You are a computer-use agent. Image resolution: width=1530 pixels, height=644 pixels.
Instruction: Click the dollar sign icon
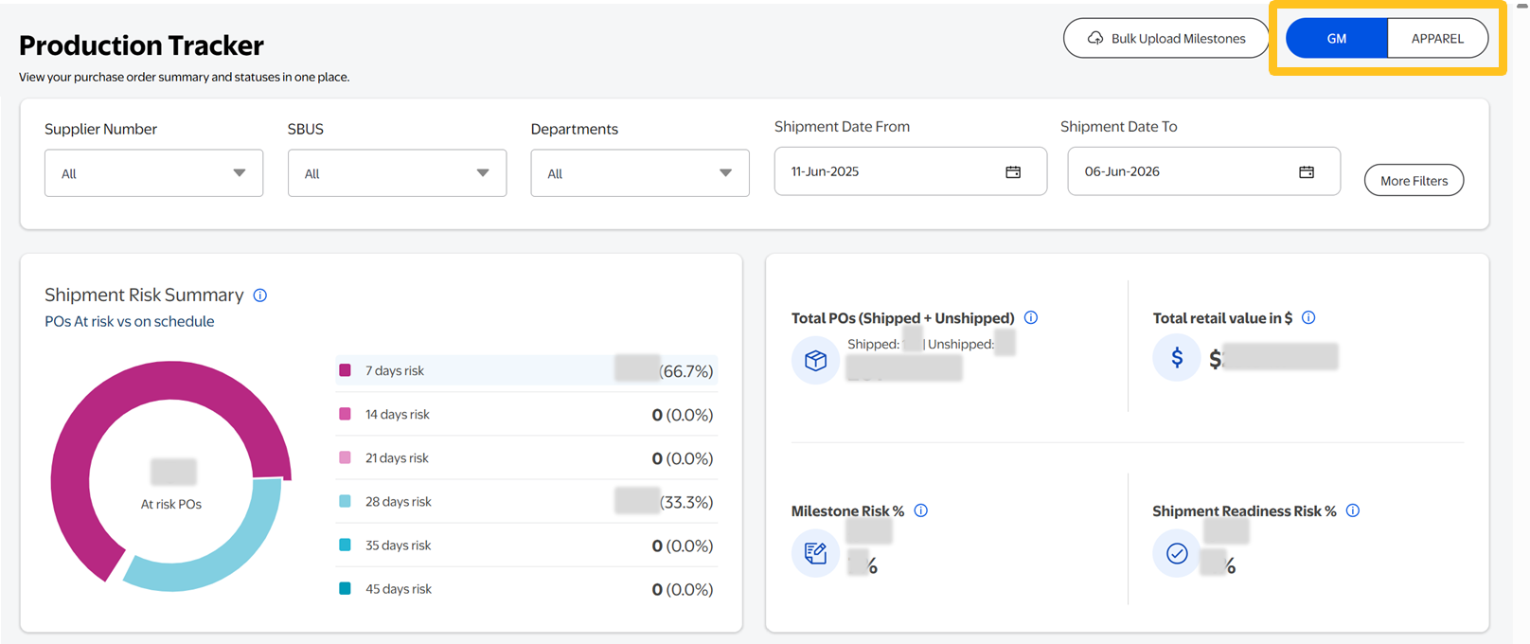tap(1177, 358)
